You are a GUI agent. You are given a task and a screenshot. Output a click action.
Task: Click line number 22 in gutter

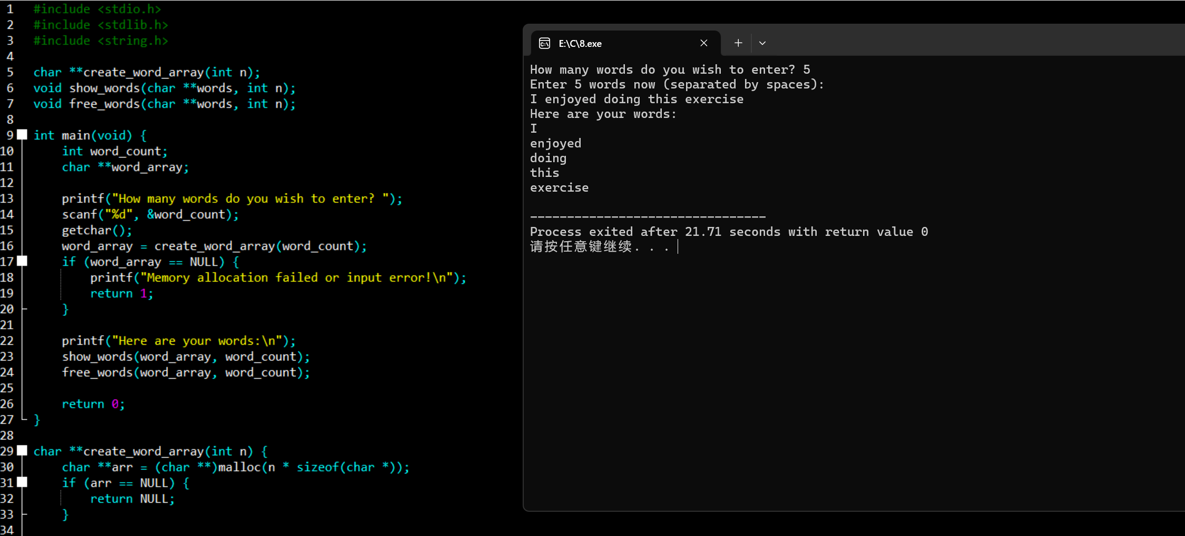tap(7, 341)
